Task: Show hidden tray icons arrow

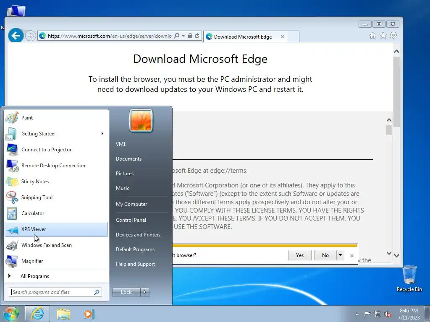Action: click(x=357, y=314)
